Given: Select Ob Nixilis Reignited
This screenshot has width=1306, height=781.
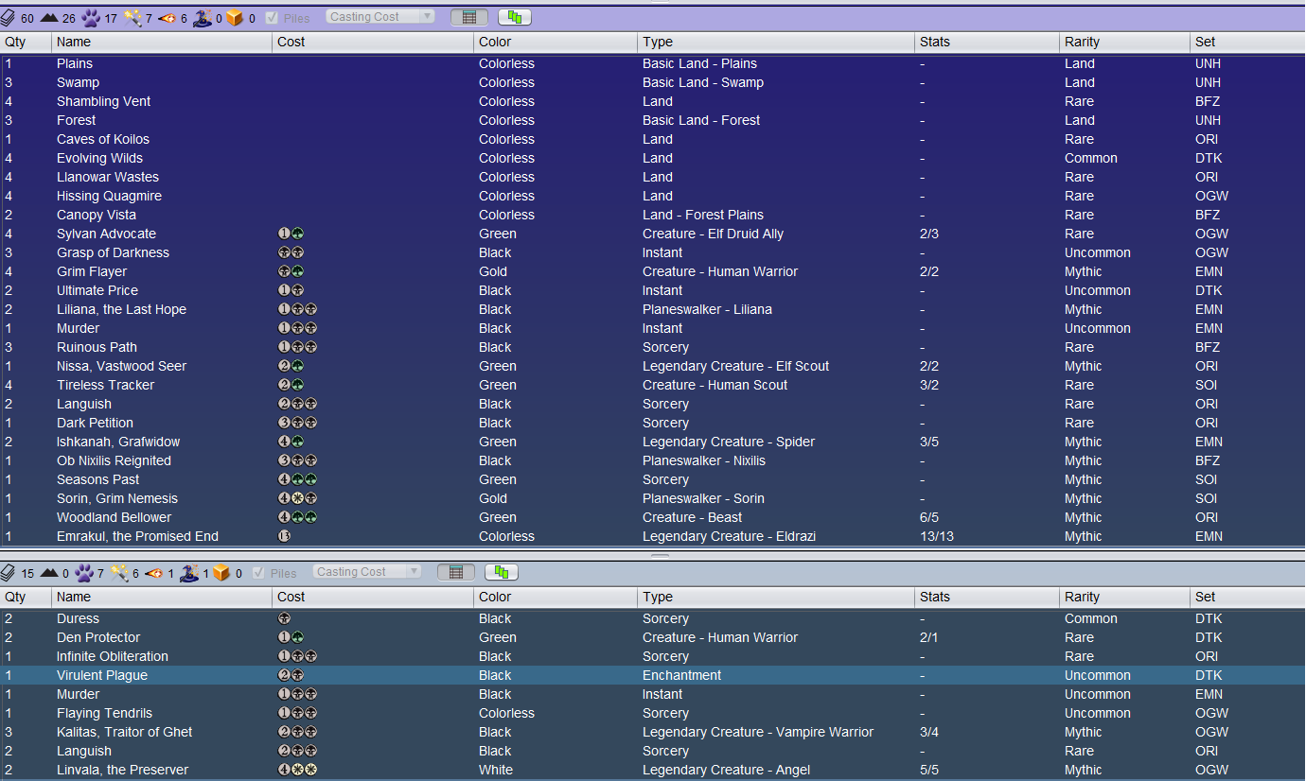Looking at the screenshot, I should point(652,460).
